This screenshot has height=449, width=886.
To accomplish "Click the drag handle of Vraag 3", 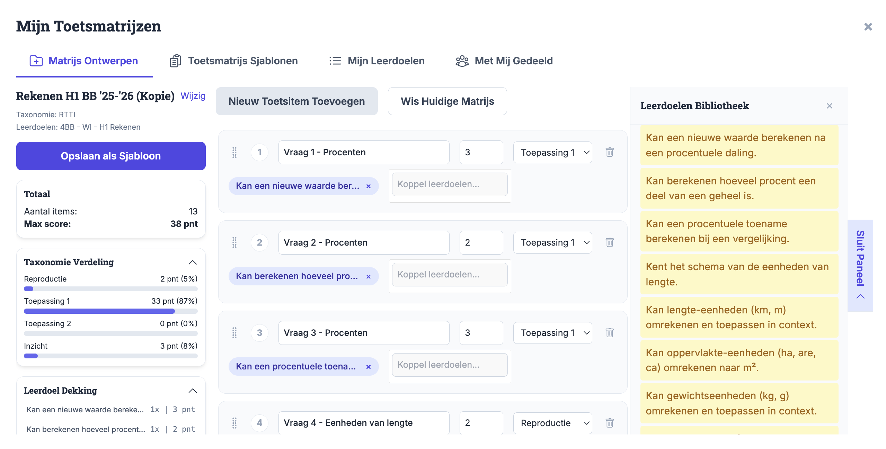I will coord(234,333).
